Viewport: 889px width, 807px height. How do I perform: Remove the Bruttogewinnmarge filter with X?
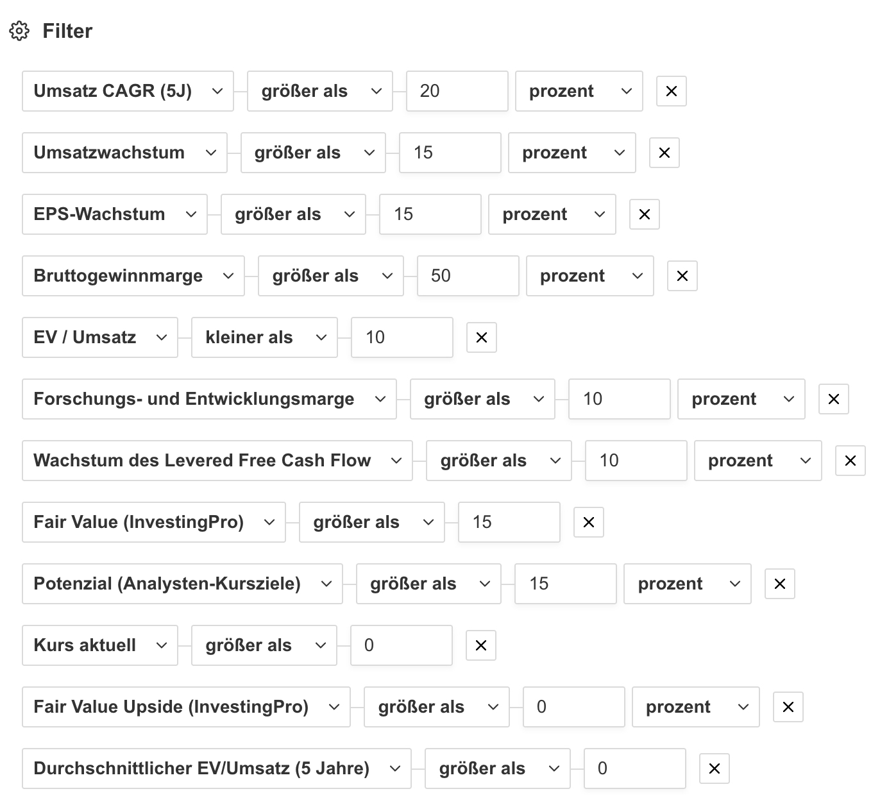point(682,276)
